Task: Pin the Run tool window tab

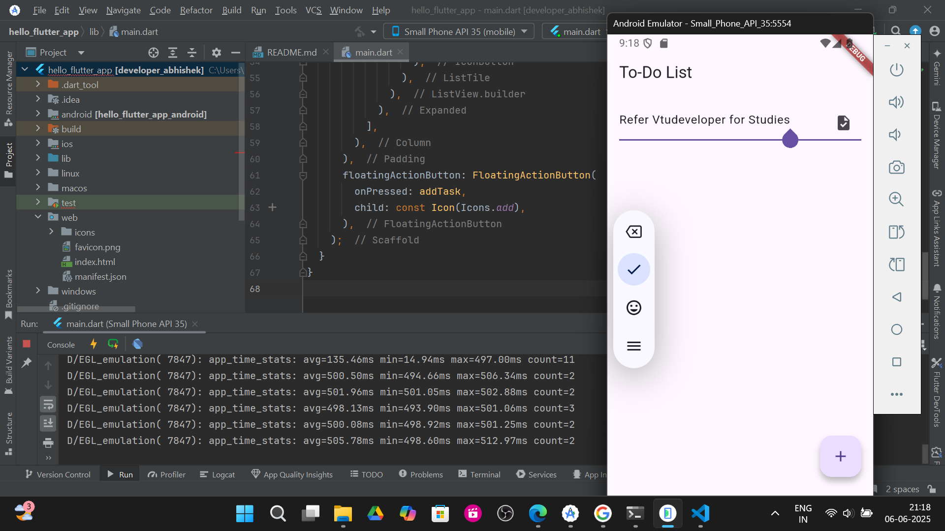Action: tap(27, 363)
